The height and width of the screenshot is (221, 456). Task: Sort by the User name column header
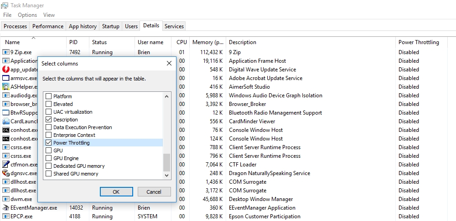(x=153, y=42)
